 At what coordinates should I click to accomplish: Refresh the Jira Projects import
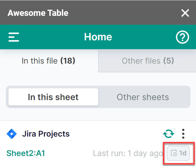tap(168, 134)
